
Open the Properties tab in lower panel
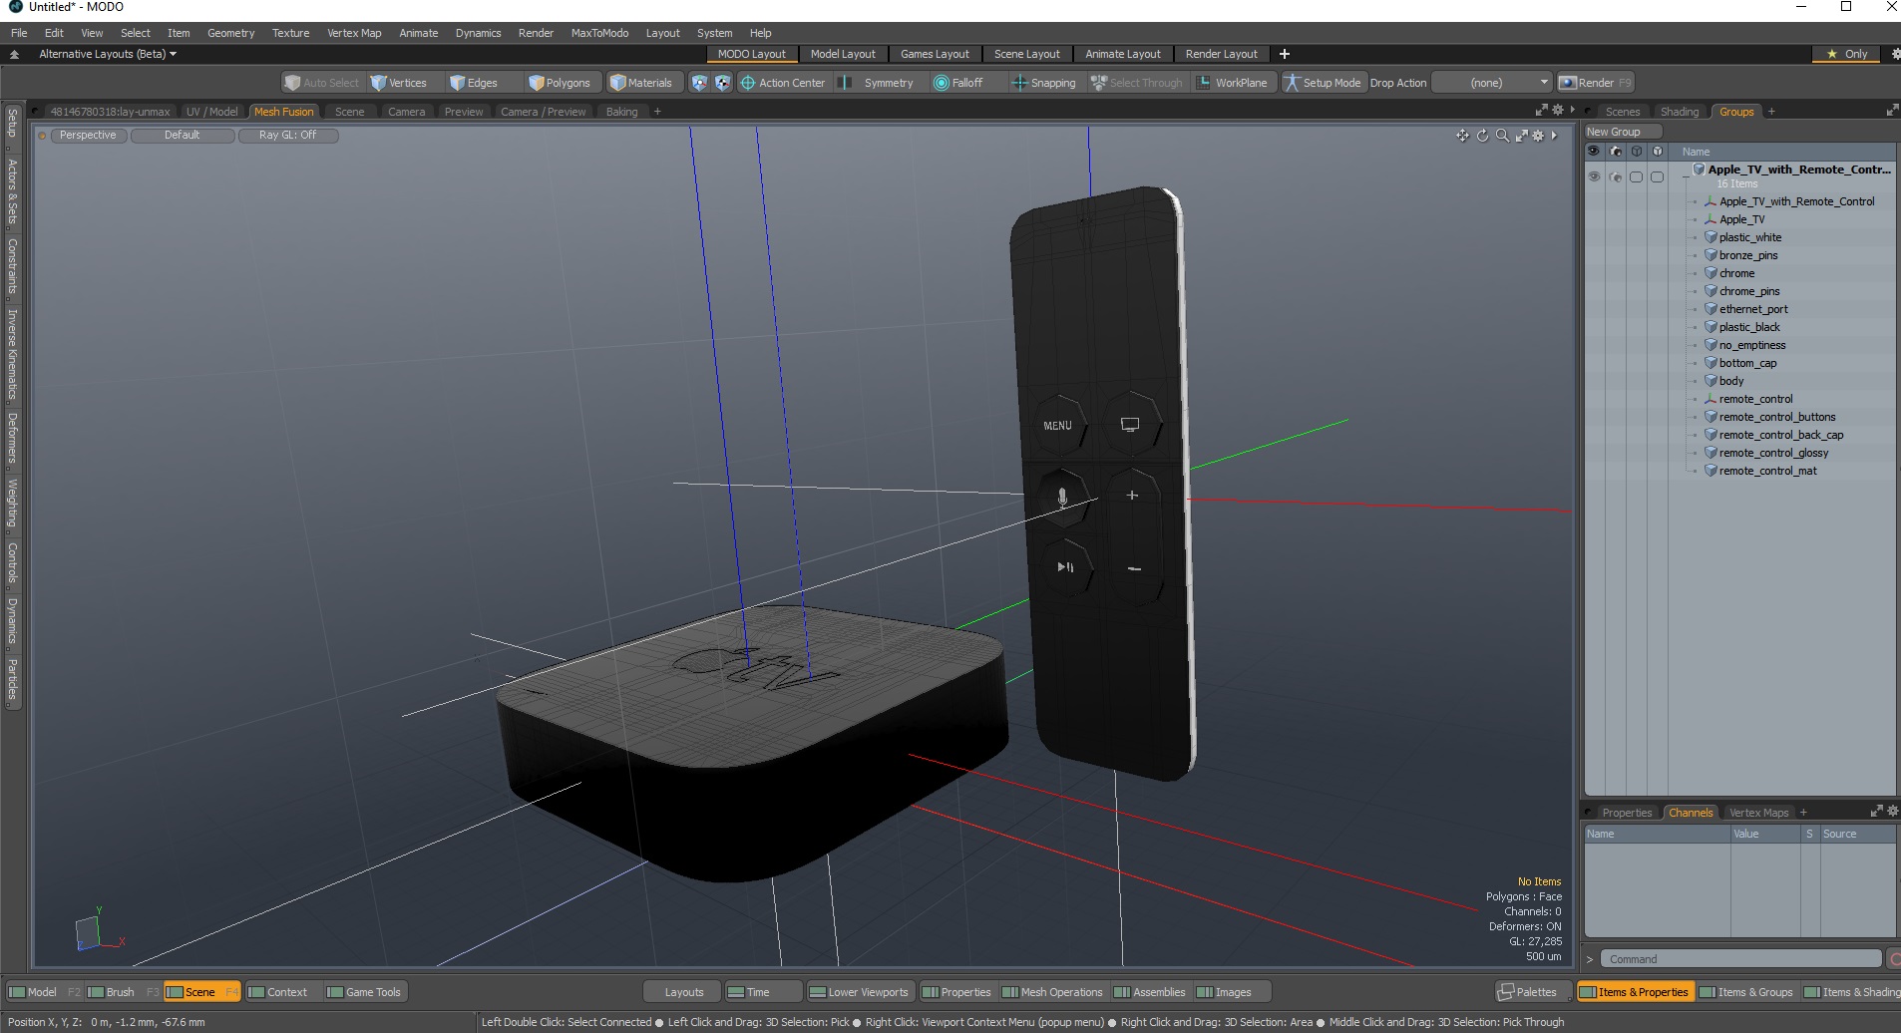[1627, 813]
